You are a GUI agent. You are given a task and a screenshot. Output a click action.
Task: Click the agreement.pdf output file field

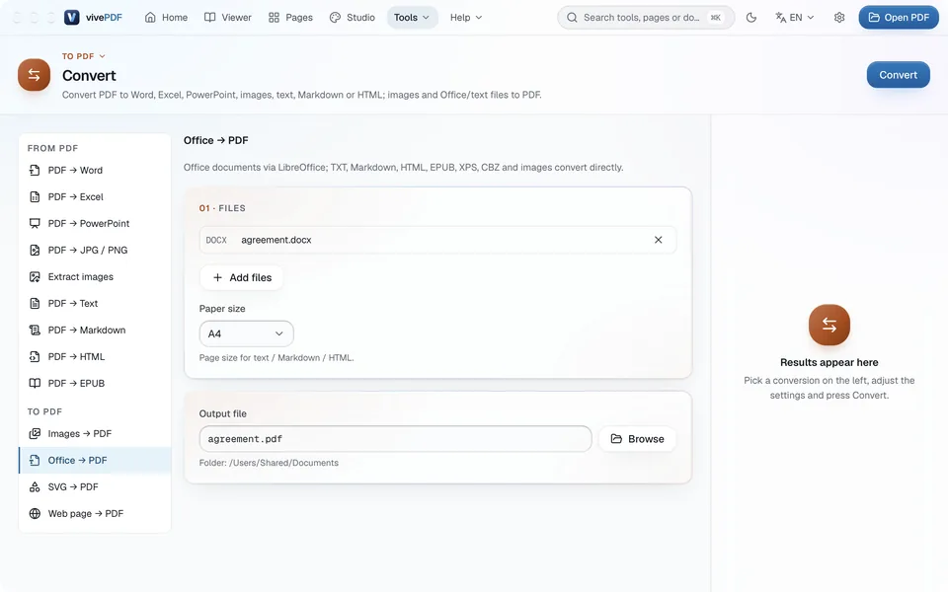tap(395, 439)
